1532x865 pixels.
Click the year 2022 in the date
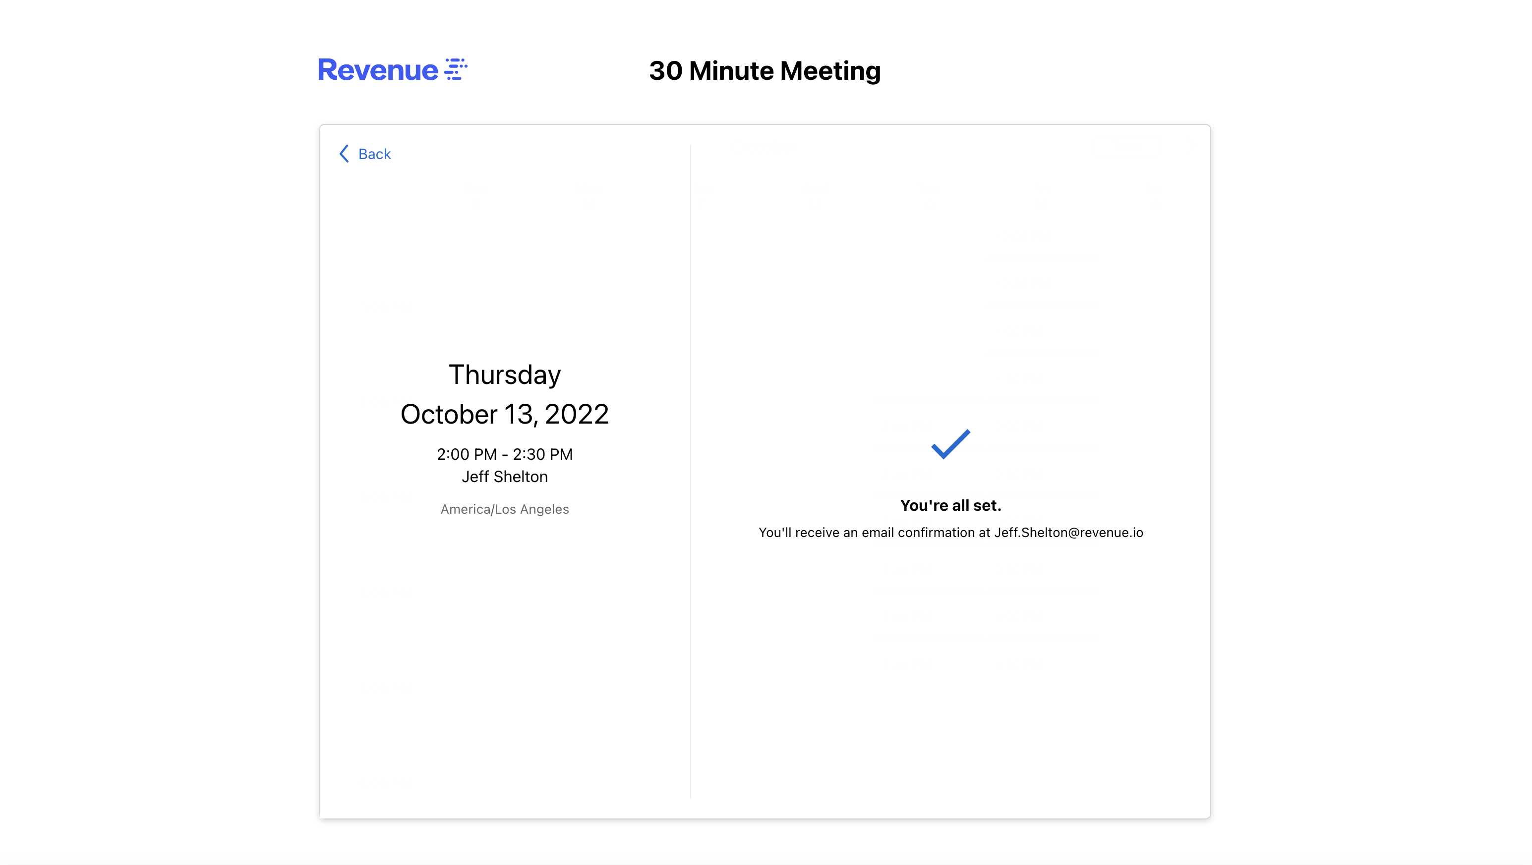click(576, 414)
